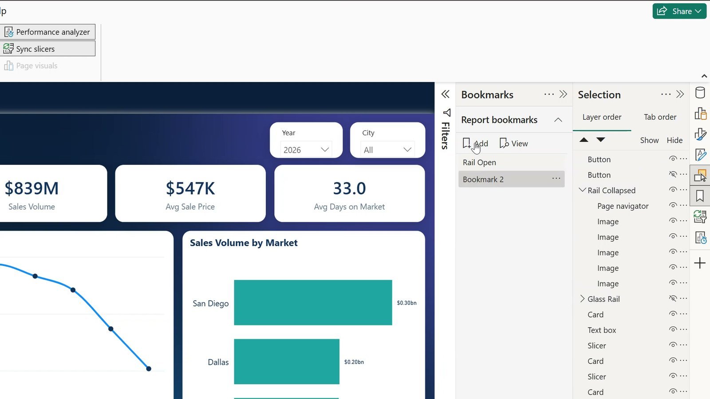Click the vertical Filters pane label
The width and height of the screenshot is (710, 399).
(446, 135)
